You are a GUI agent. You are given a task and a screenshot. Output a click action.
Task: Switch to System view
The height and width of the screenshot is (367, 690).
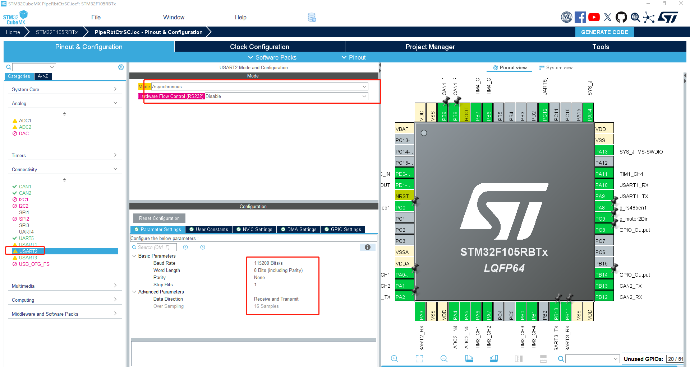pos(556,67)
